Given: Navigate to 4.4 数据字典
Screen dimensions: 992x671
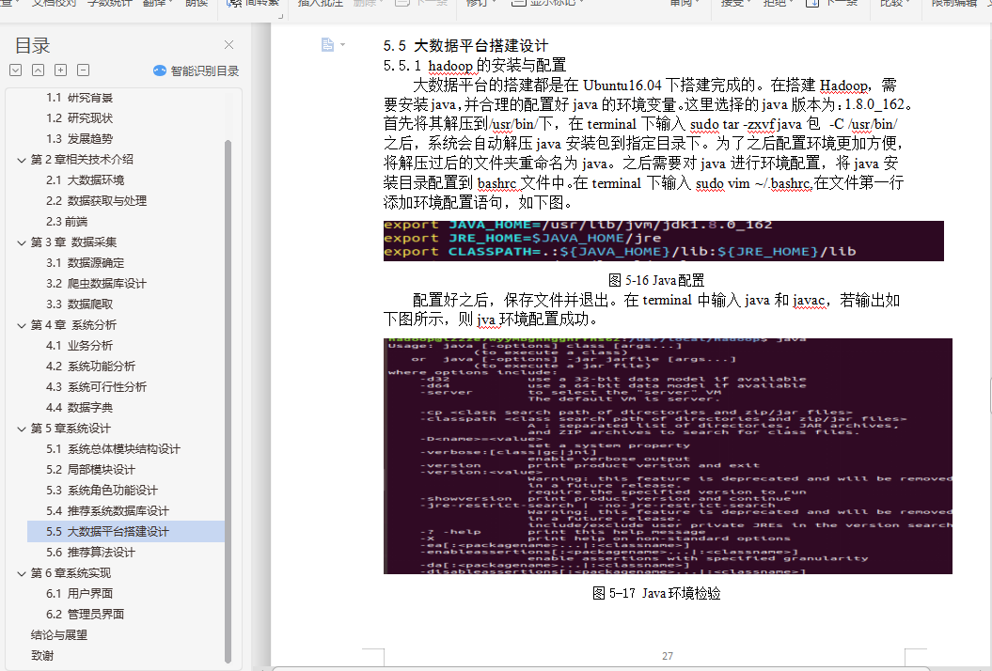Looking at the screenshot, I should coord(79,408).
